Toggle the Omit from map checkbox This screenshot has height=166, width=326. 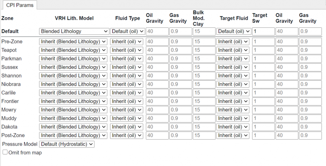point(5,152)
